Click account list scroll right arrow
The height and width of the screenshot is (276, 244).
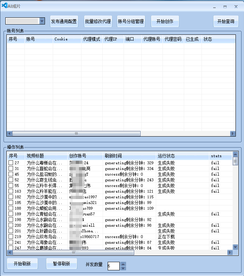(x=233, y=134)
